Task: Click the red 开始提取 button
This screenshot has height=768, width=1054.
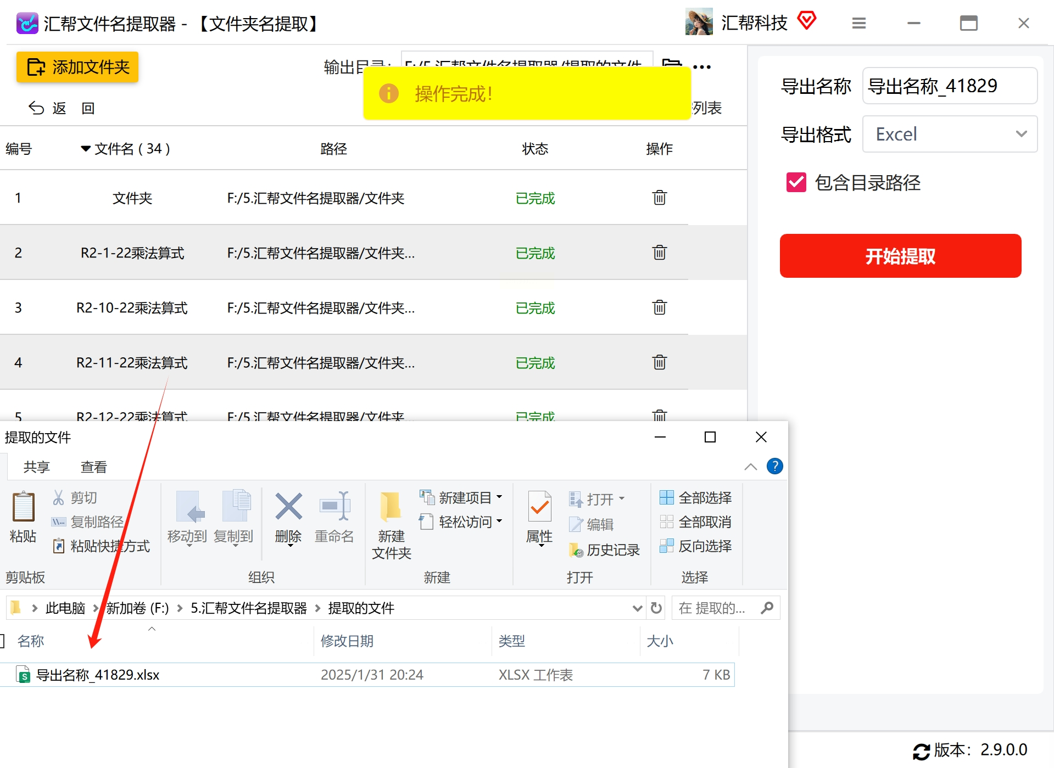Action: pos(900,256)
